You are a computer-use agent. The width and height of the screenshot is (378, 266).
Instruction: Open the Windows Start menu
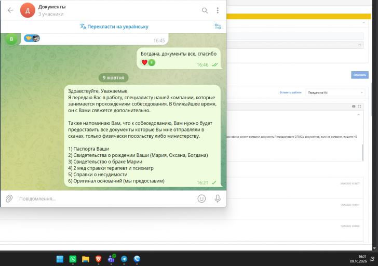(60, 259)
